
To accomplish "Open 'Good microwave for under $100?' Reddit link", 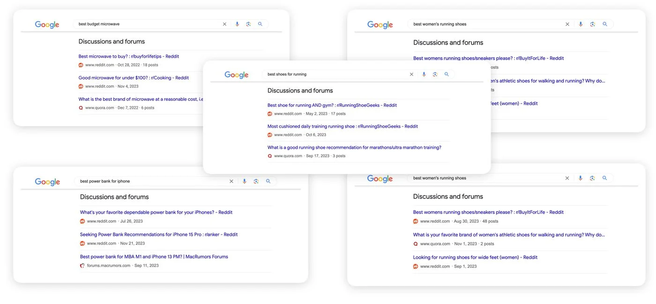I will [134, 78].
